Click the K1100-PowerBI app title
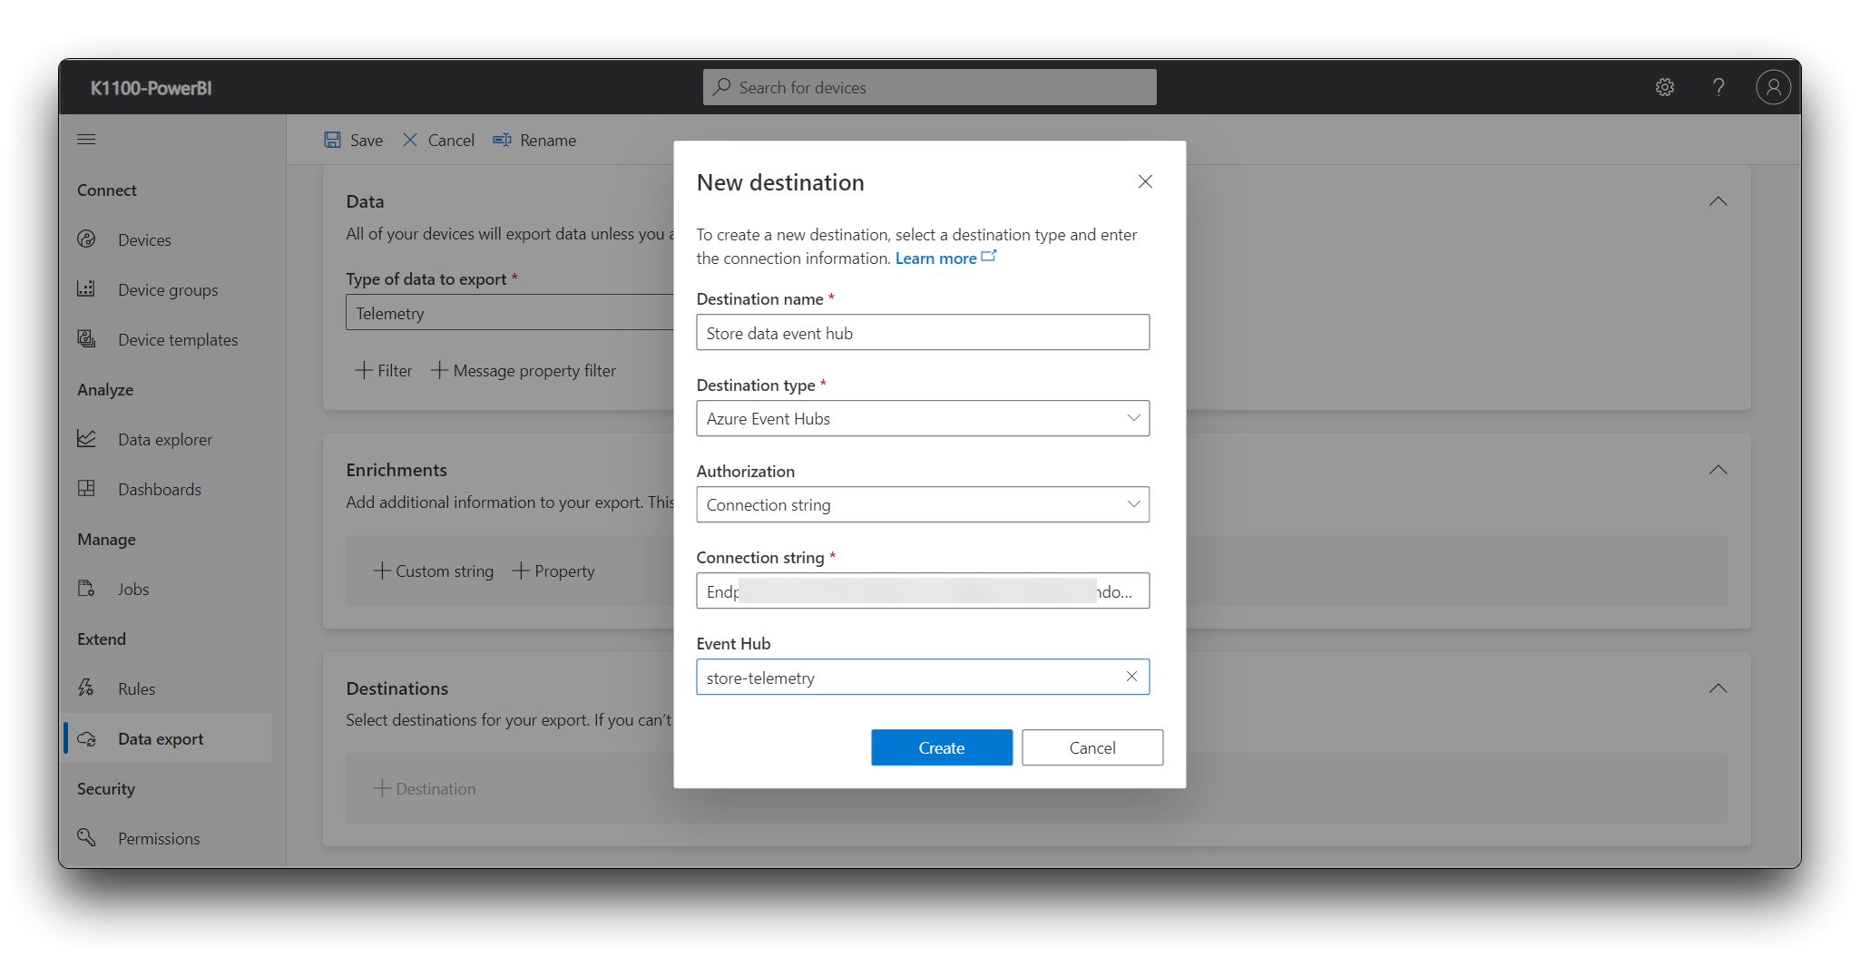 point(152,88)
